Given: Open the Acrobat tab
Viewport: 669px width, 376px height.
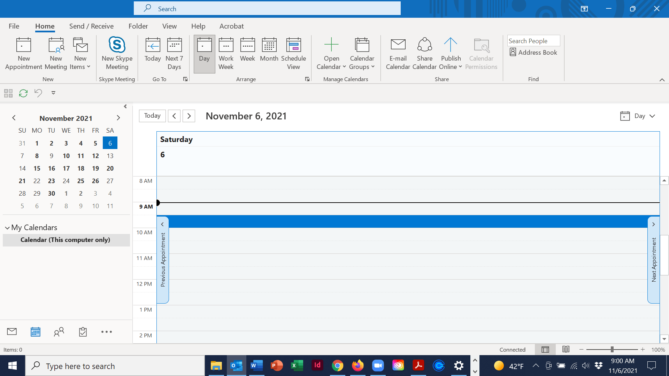Looking at the screenshot, I should (x=231, y=26).
